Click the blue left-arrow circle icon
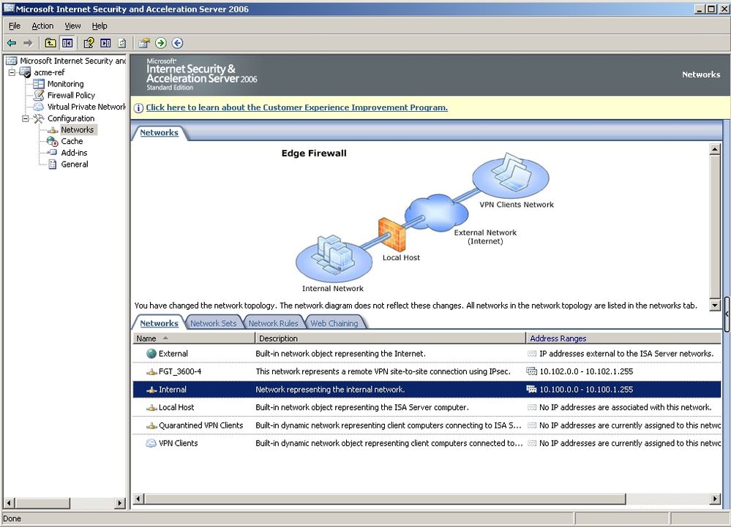 pyautogui.click(x=177, y=43)
